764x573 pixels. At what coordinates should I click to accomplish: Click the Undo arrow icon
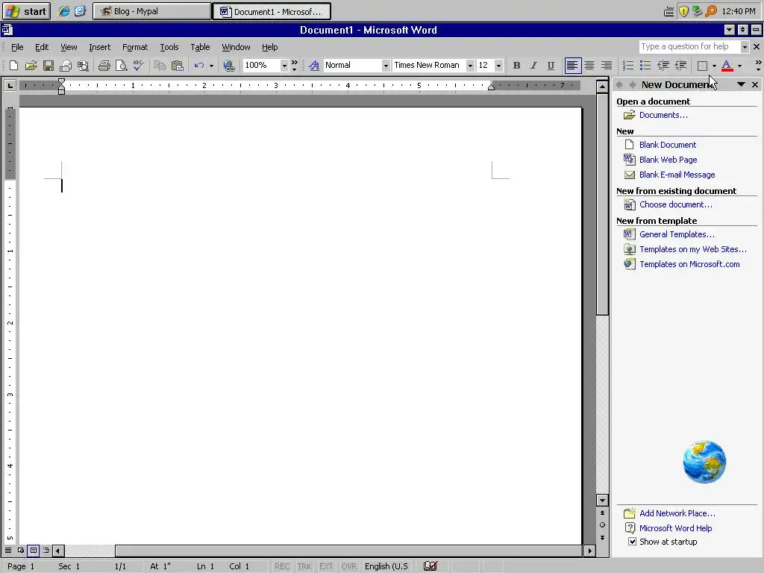(x=199, y=66)
